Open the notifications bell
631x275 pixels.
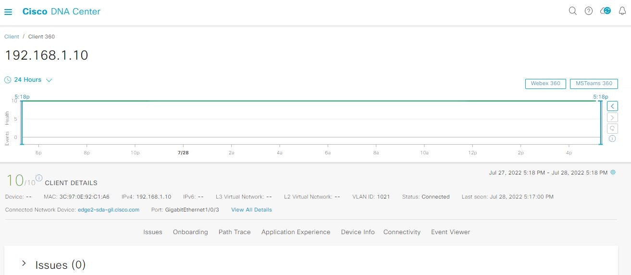click(x=622, y=11)
